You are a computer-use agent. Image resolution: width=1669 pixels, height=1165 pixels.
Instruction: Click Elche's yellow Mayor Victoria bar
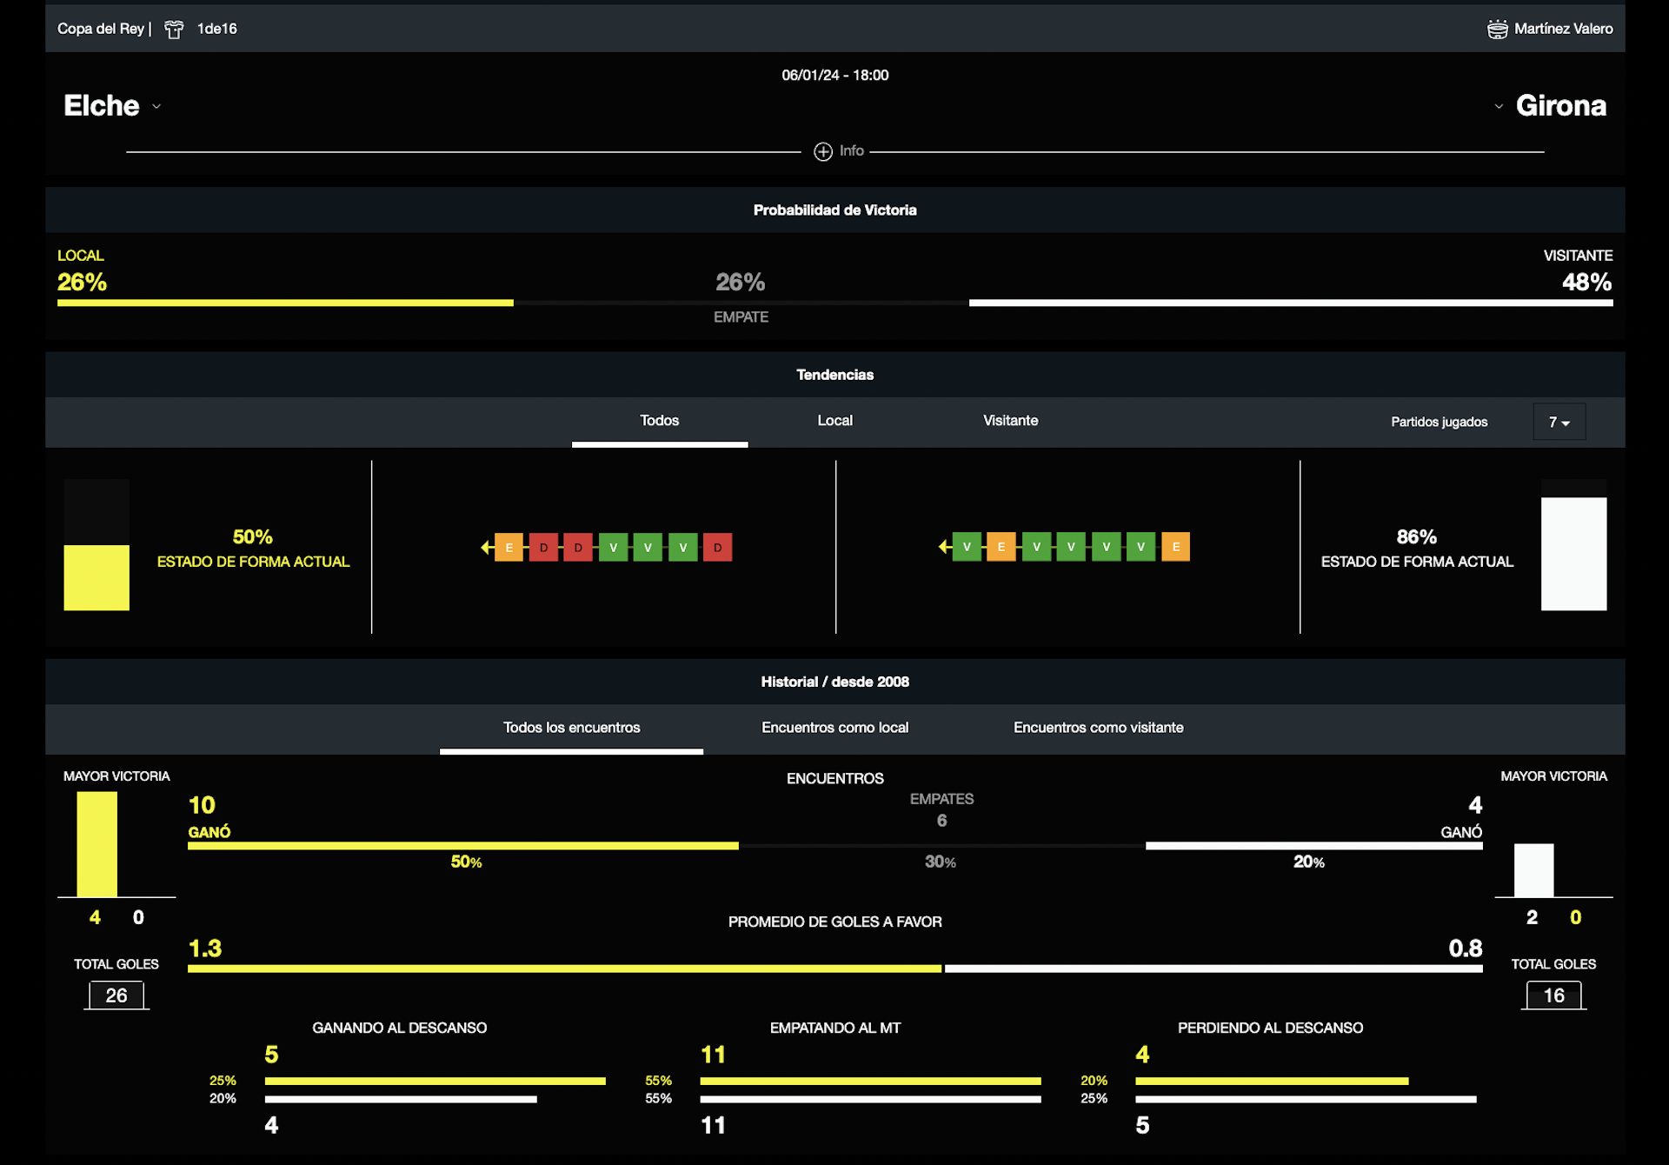96,844
